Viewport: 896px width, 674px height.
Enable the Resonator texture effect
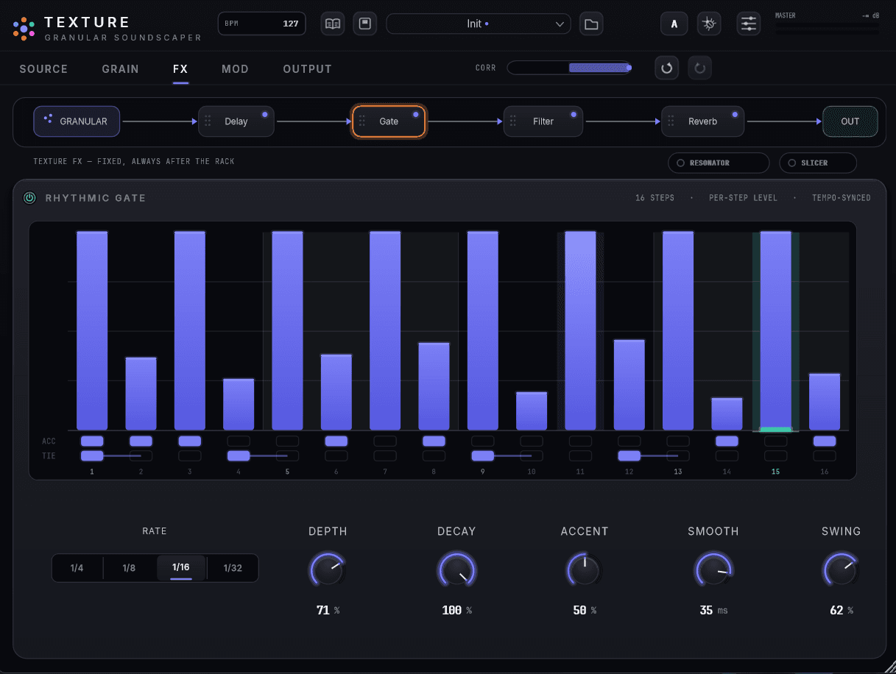pyautogui.click(x=719, y=163)
